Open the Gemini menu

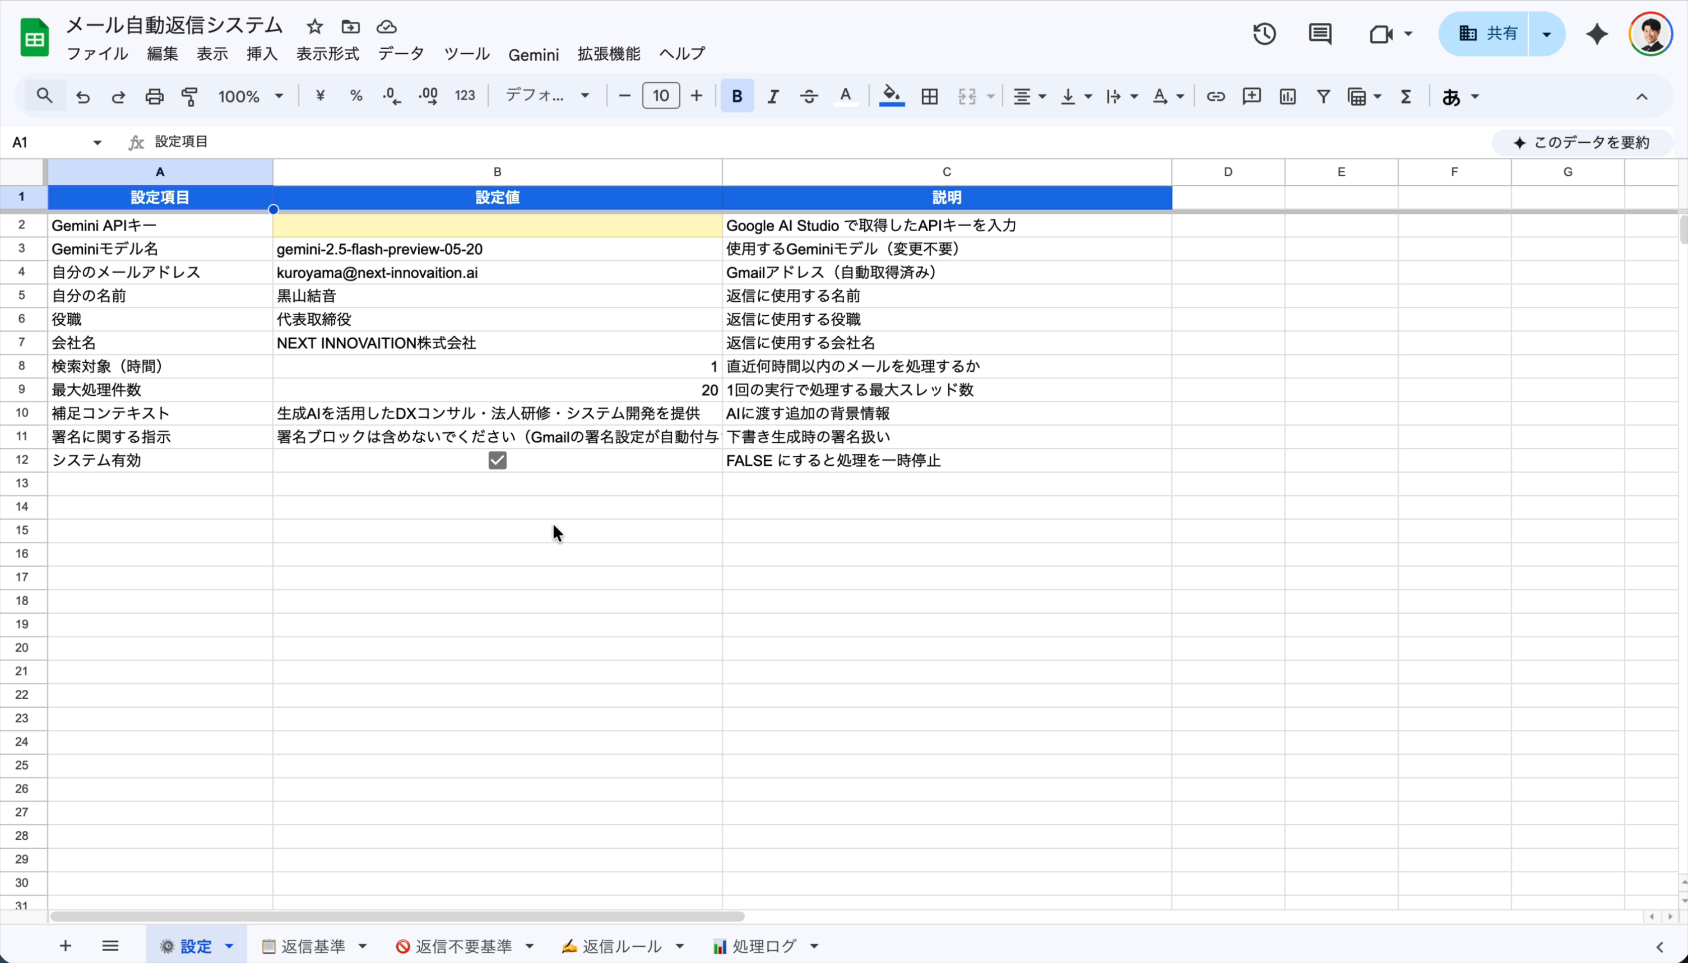(x=534, y=54)
